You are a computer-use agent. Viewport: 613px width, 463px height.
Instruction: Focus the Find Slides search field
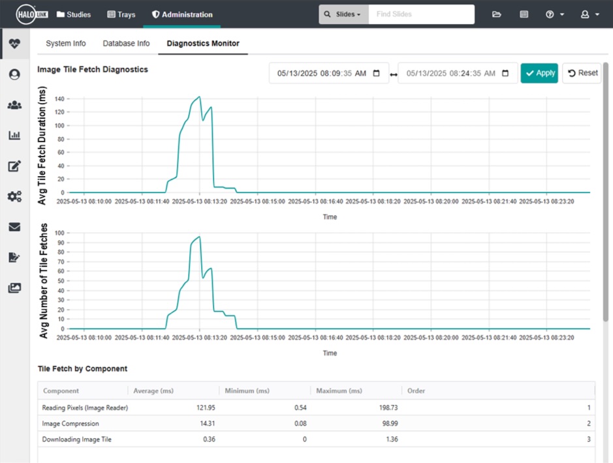point(422,14)
